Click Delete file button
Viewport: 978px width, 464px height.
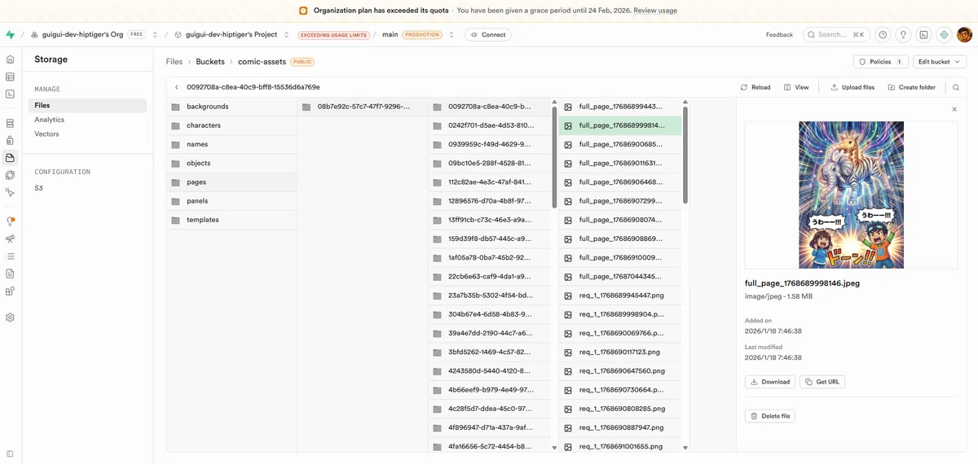[769, 416]
